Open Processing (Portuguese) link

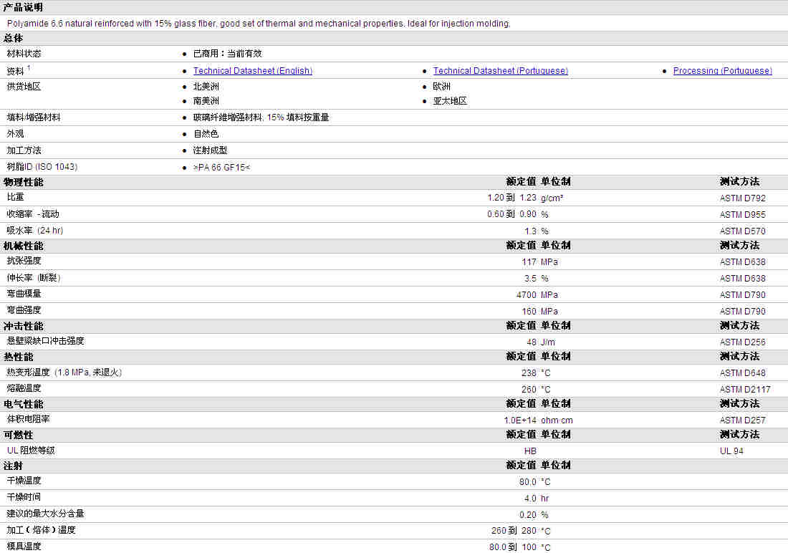723,71
